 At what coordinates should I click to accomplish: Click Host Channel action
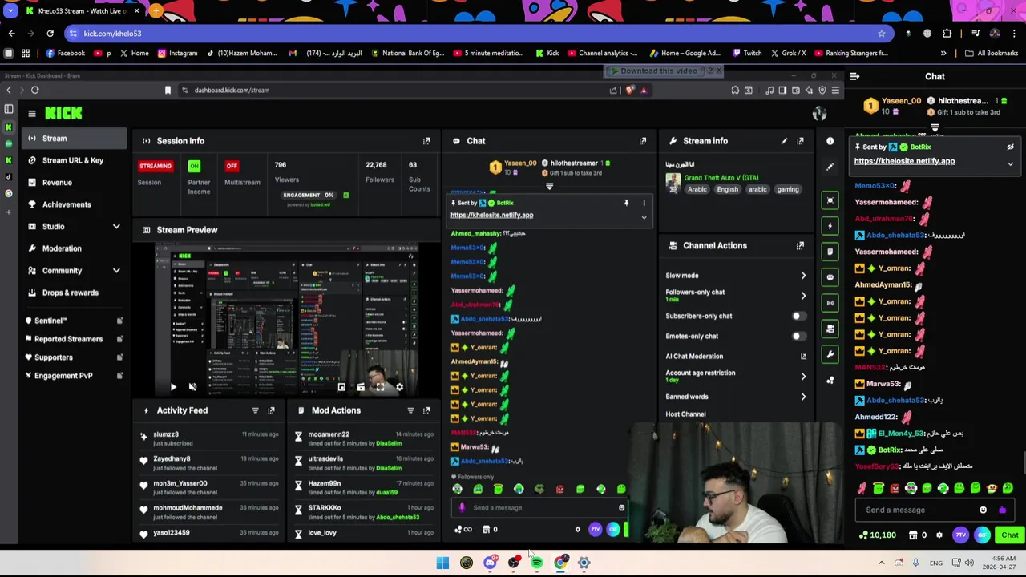685,414
